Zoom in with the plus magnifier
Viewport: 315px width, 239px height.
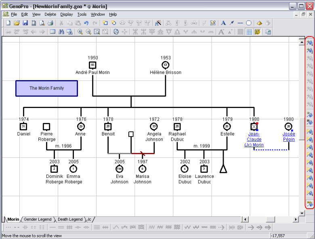[80, 32]
